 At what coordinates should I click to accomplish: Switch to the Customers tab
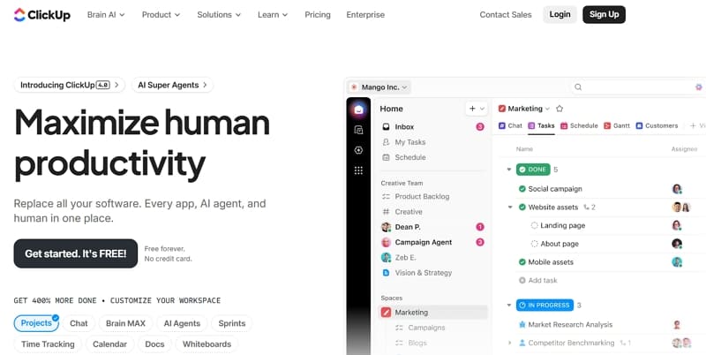click(657, 125)
